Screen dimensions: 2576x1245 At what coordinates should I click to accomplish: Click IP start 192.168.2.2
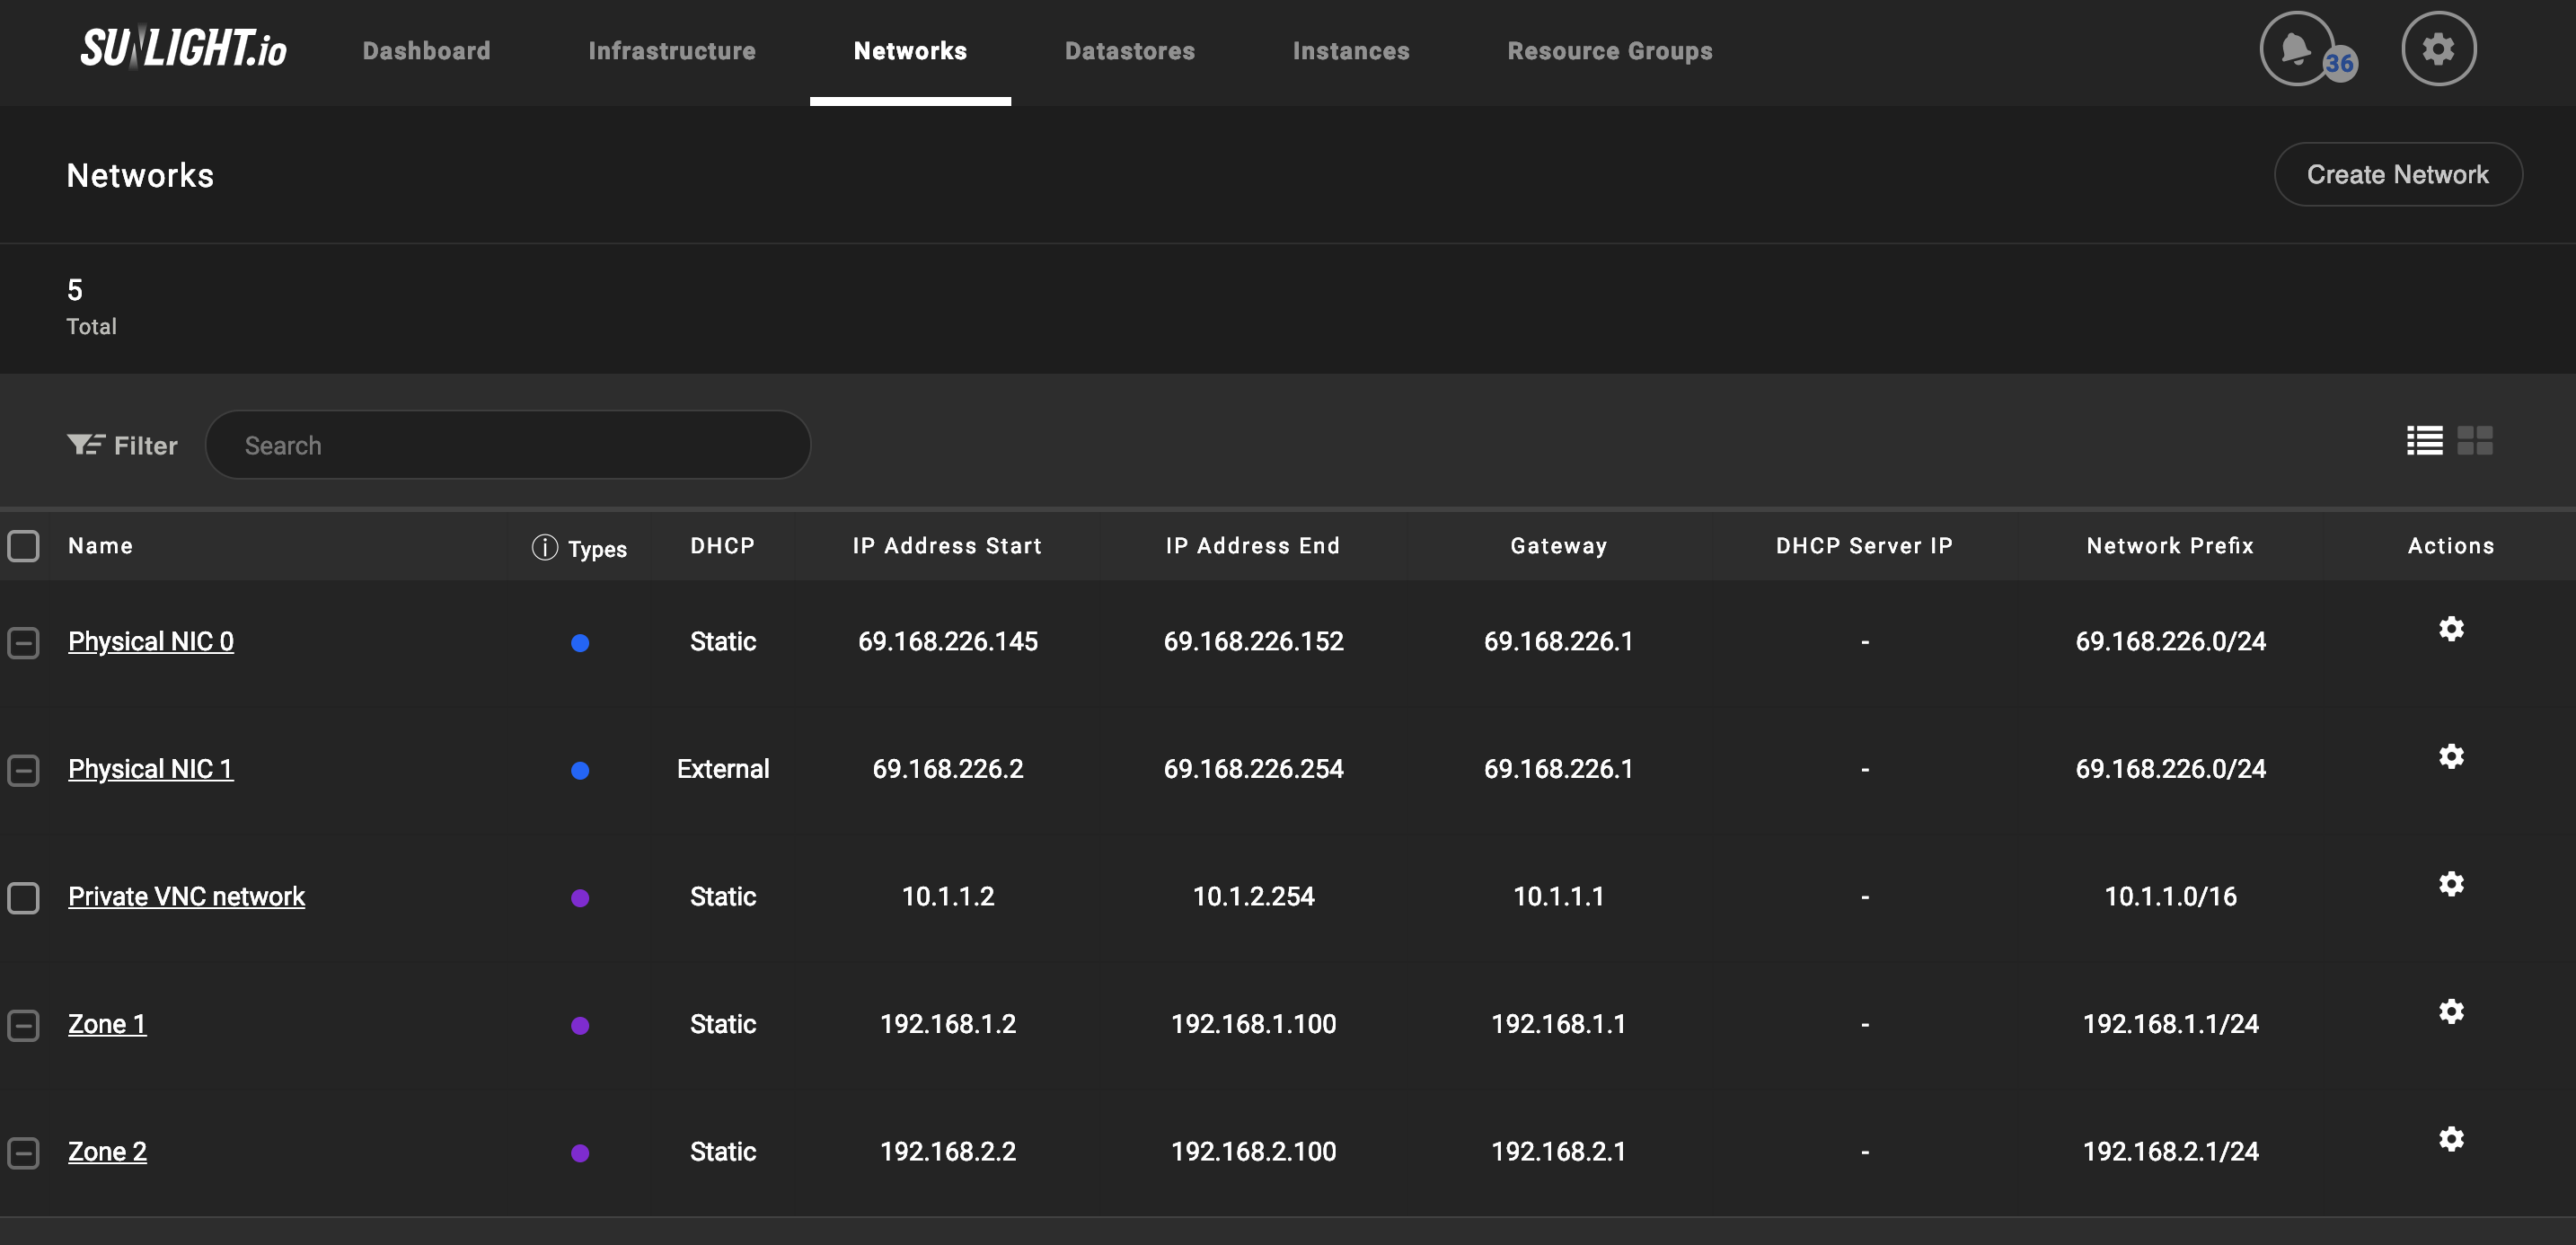tap(947, 1152)
